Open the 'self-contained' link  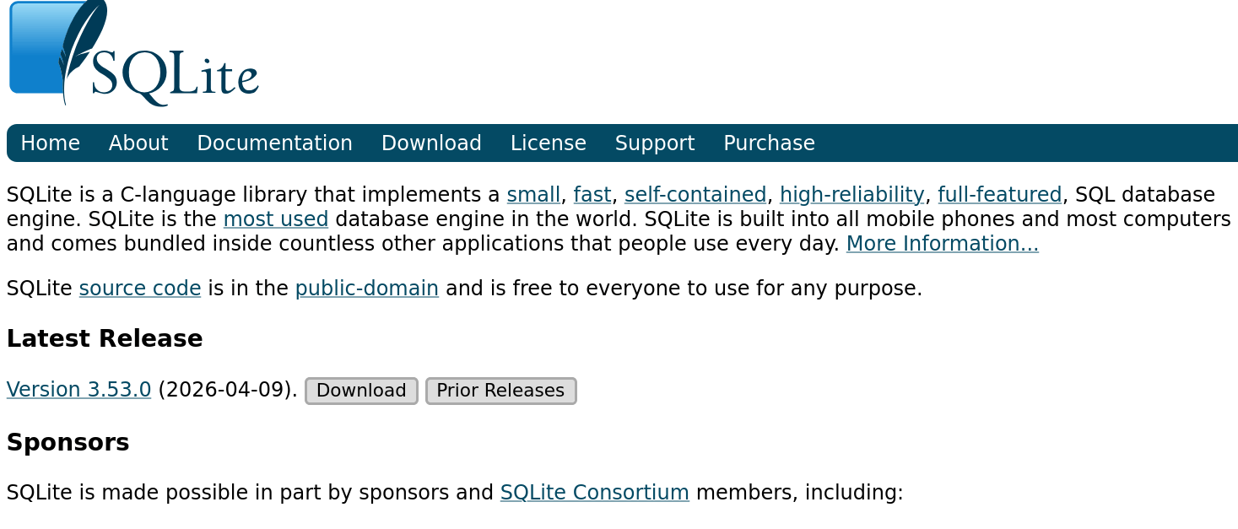(x=695, y=194)
